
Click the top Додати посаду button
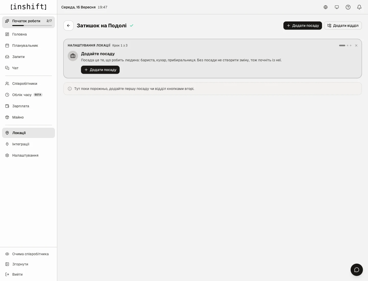point(303,26)
